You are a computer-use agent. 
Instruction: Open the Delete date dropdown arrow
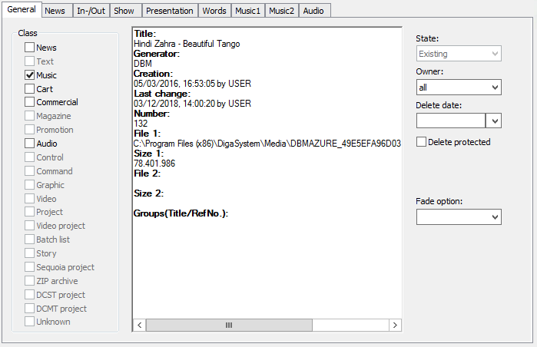point(494,121)
